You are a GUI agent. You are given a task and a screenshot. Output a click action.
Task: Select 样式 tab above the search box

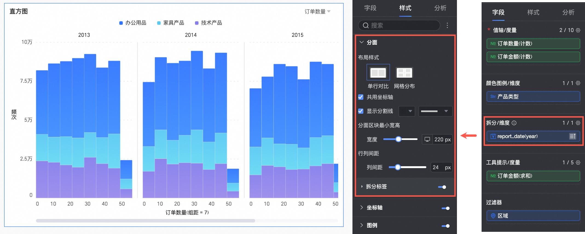pos(405,8)
